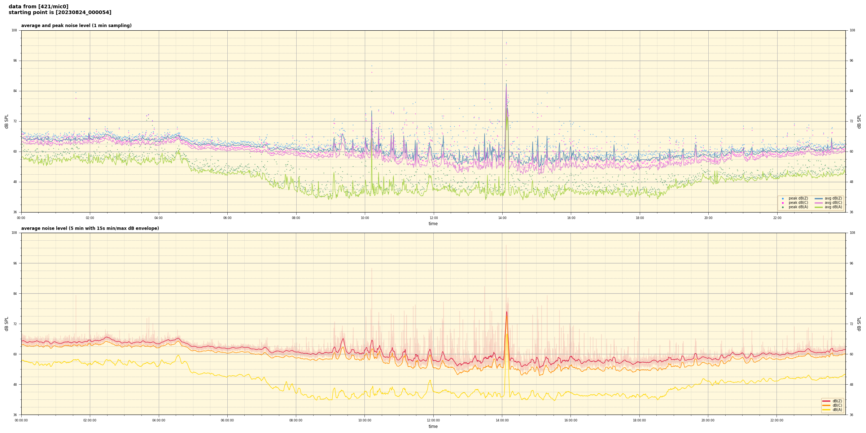Click the 14:00 tick label on upper chart

pyautogui.click(x=502, y=218)
